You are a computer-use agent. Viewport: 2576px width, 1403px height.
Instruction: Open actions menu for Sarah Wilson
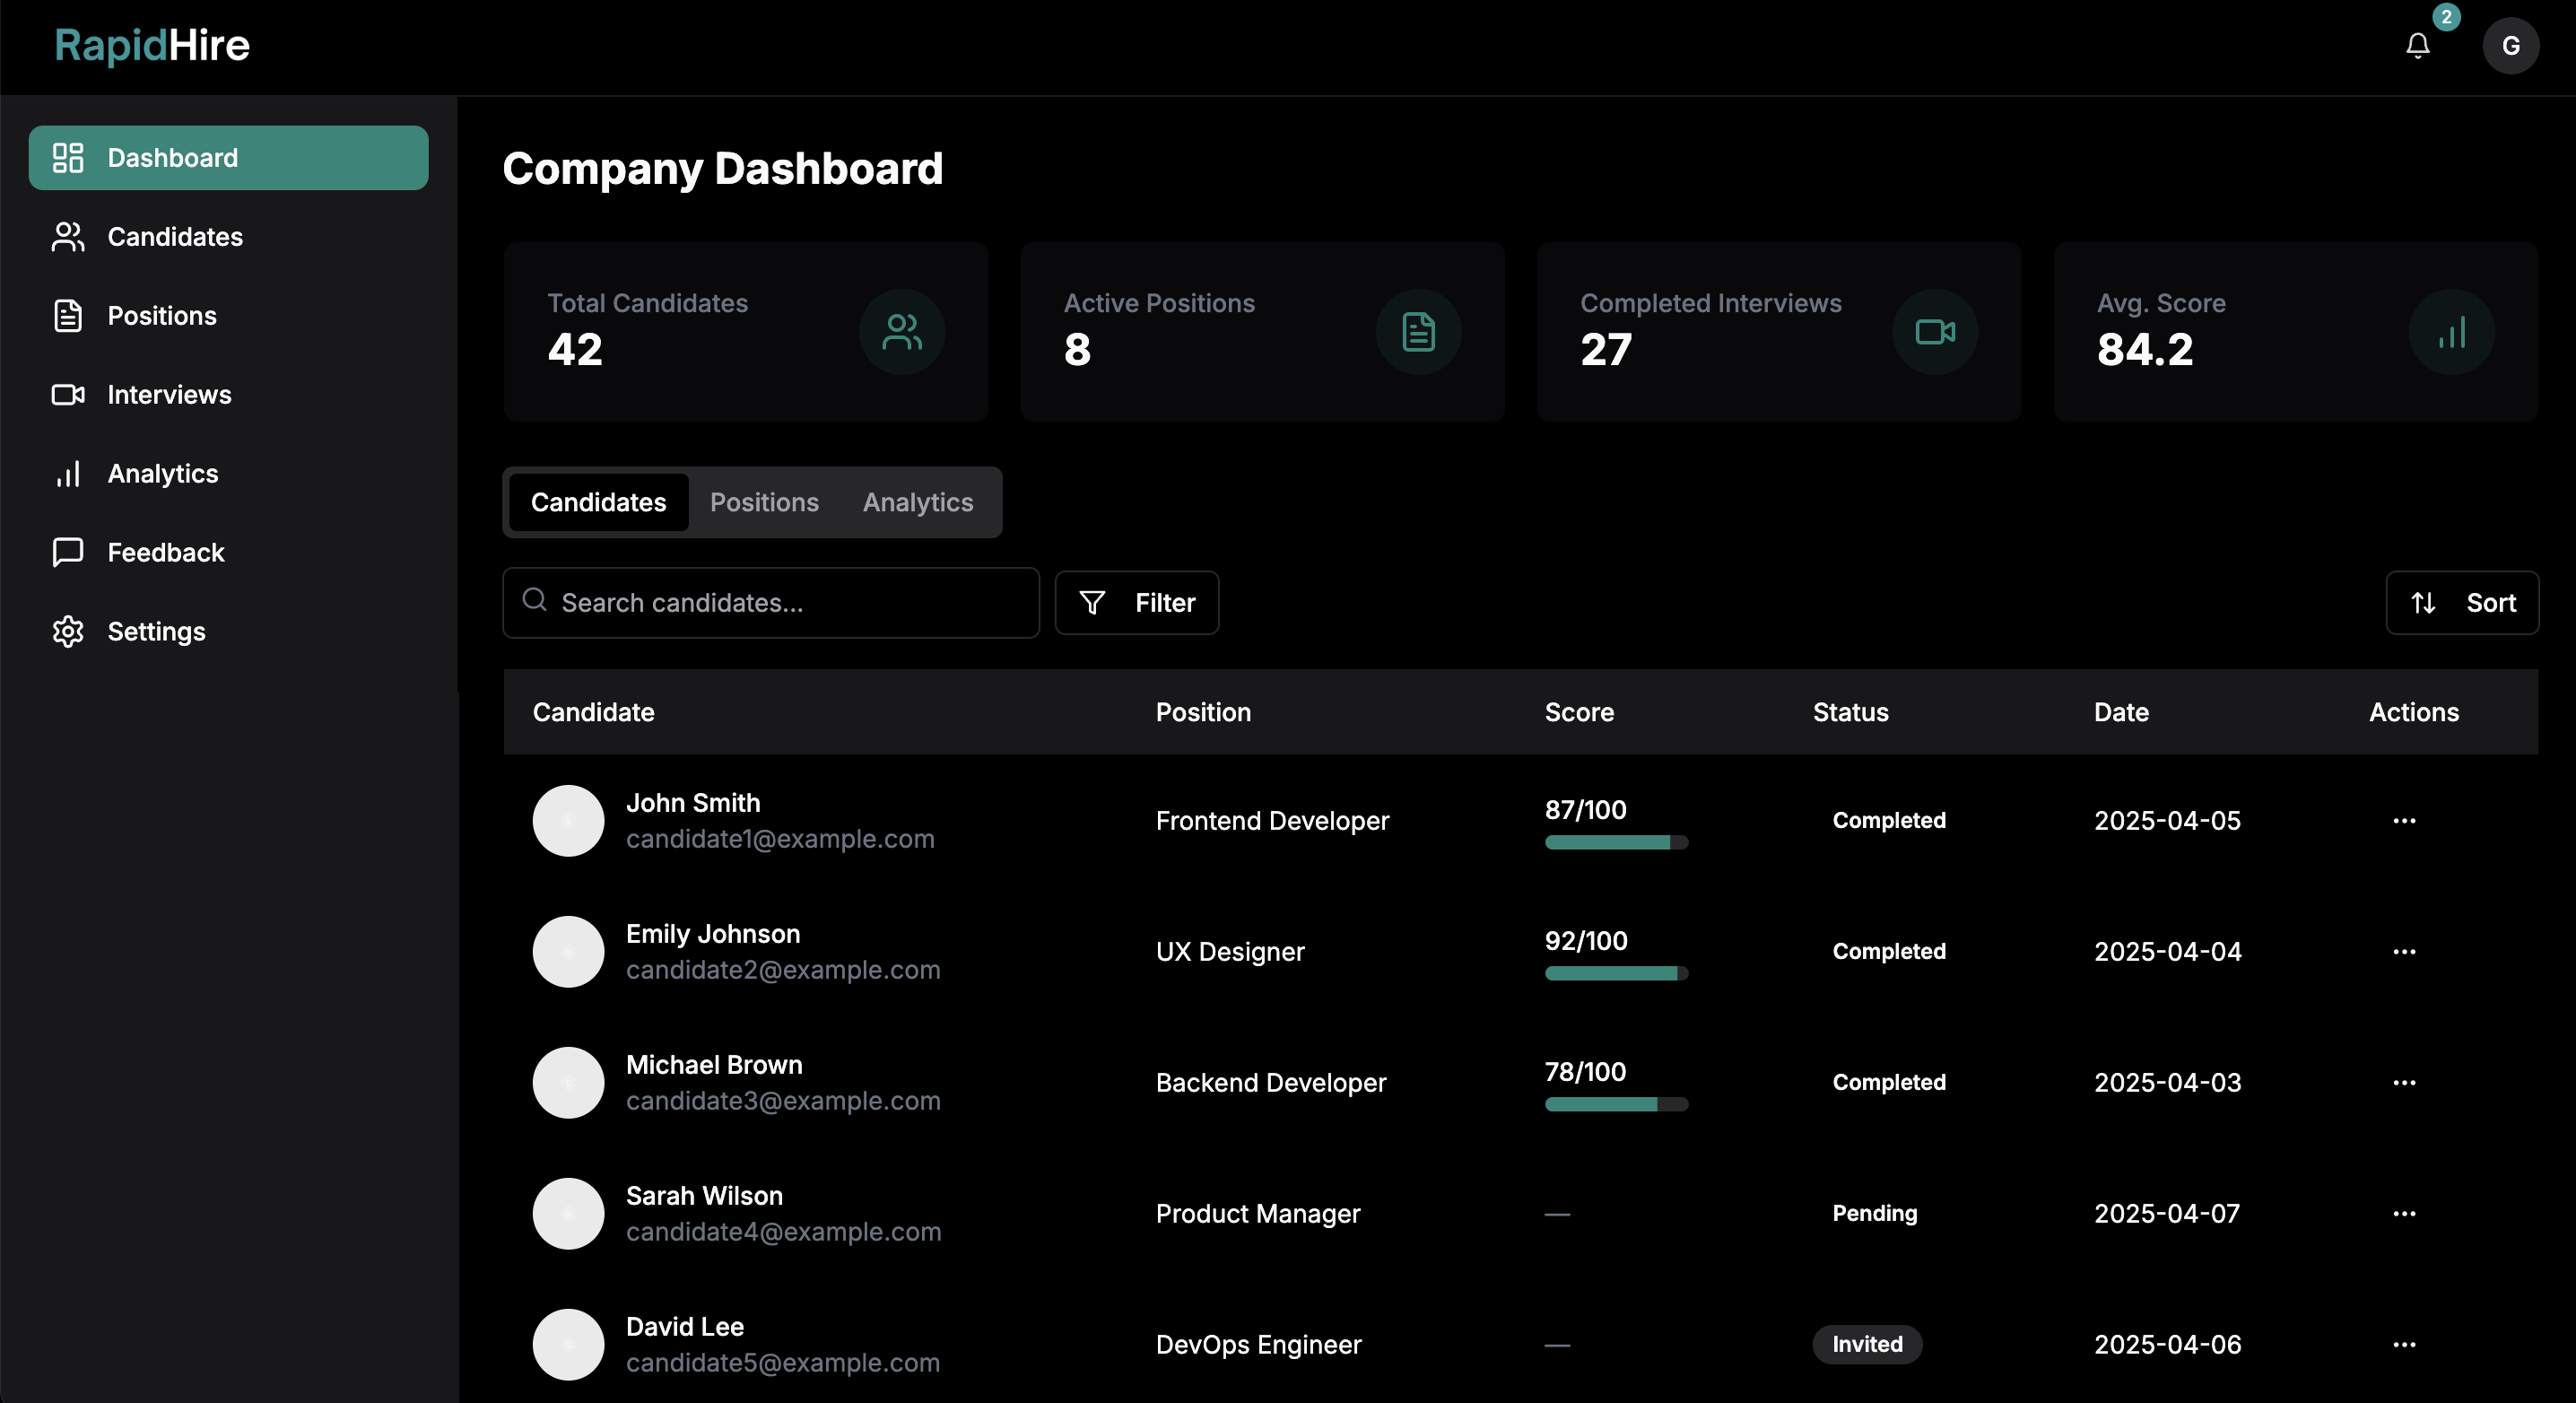pos(2405,1214)
